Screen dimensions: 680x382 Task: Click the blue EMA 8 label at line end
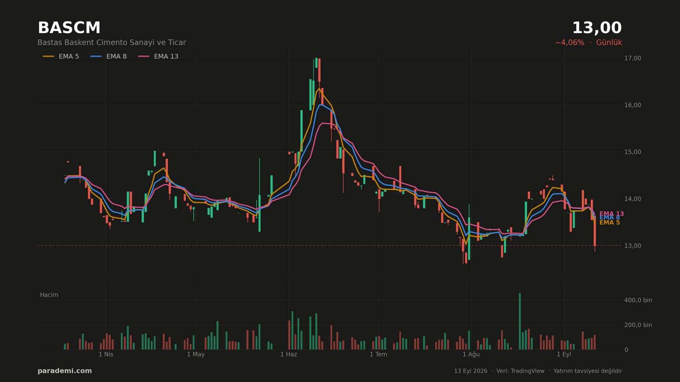pos(609,218)
